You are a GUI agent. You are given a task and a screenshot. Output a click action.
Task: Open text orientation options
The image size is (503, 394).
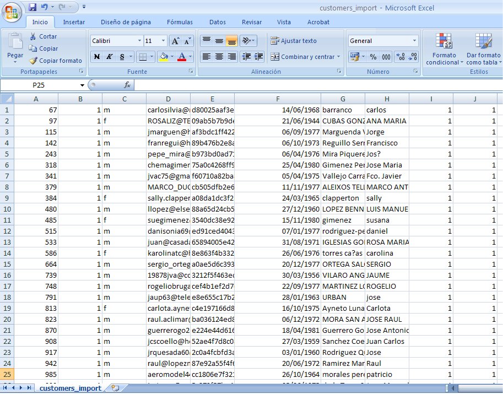point(248,41)
